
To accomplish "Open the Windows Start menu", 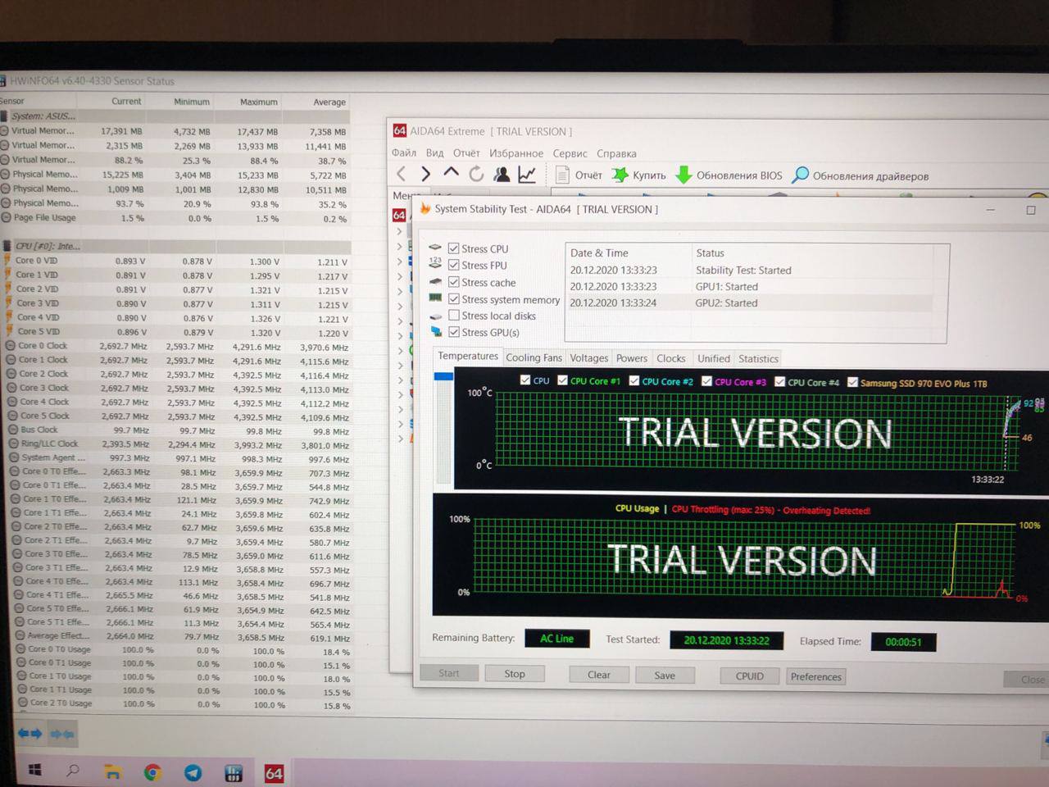I will pyautogui.click(x=34, y=770).
